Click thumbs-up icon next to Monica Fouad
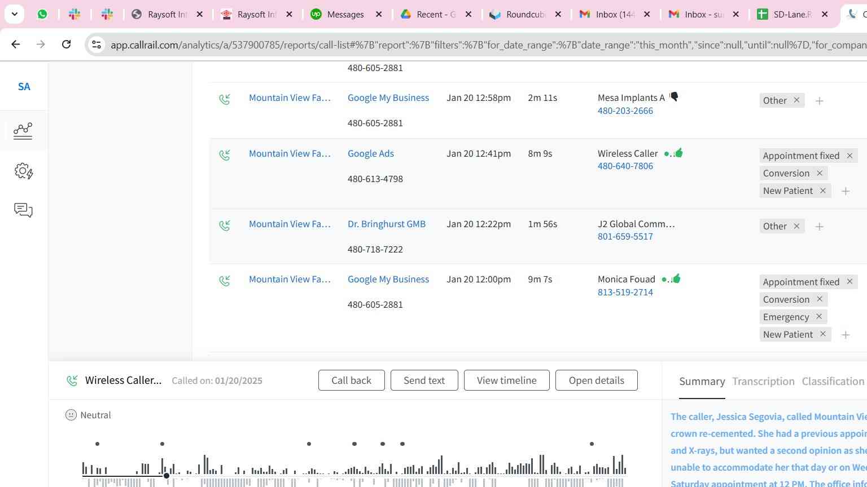 (676, 278)
